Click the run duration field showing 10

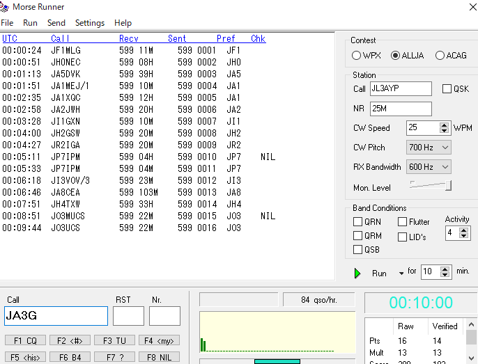point(431,271)
